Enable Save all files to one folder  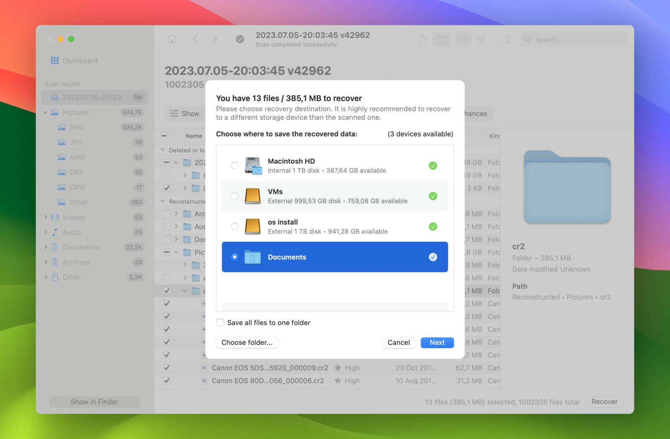pos(220,323)
